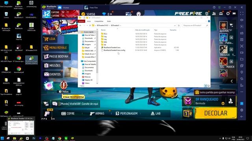Viewport: 252px width, 141px height.
Task: Open Músicas in navigation pane
Action: click(87, 77)
